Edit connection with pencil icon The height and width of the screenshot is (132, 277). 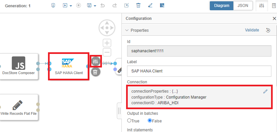[x=265, y=91]
